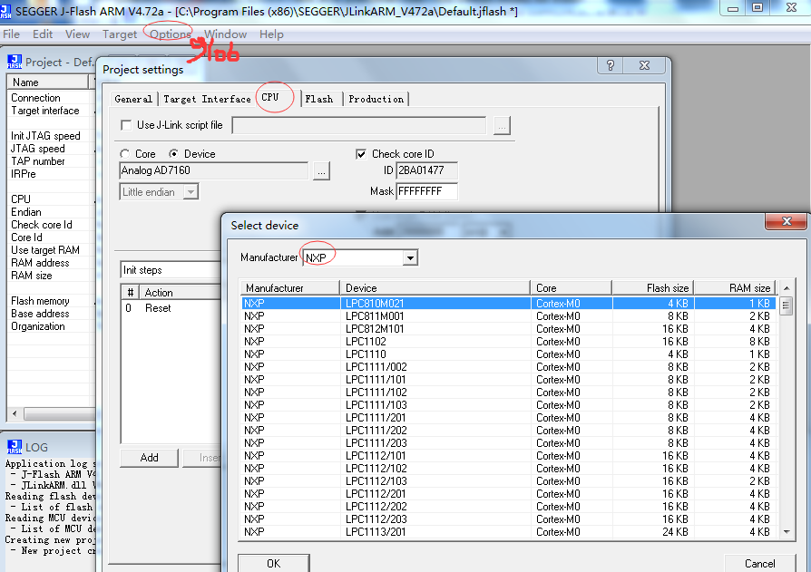Click left arrow of Project panel scrollbar
Image resolution: width=811 pixels, height=572 pixels.
(x=15, y=413)
